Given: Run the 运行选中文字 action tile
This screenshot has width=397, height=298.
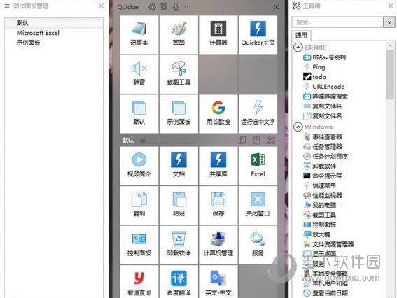Looking at the screenshot, I should coord(258,114).
